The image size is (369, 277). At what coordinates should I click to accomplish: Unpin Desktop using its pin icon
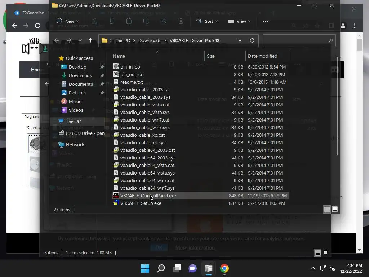point(102,67)
